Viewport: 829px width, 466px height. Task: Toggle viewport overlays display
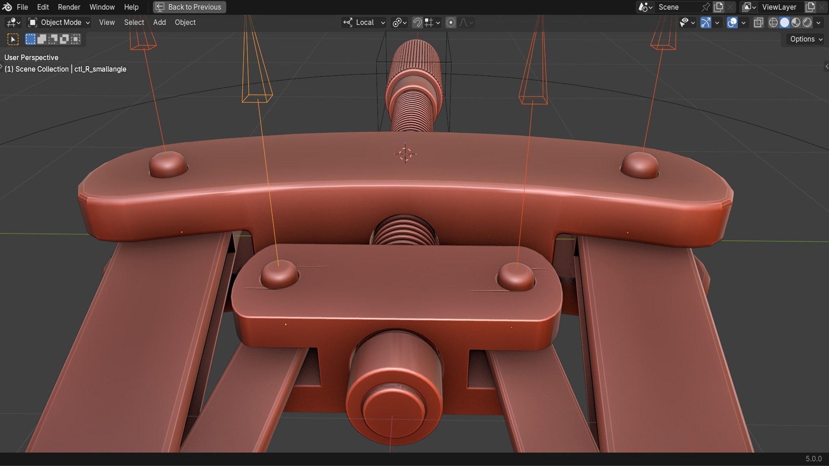(x=732, y=22)
